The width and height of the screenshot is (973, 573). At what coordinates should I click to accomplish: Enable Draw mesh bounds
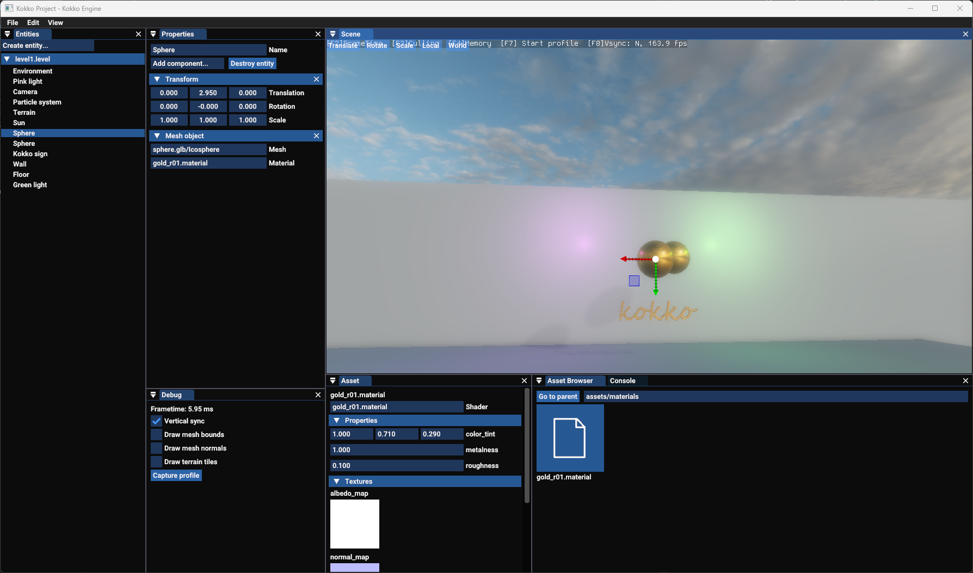156,434
